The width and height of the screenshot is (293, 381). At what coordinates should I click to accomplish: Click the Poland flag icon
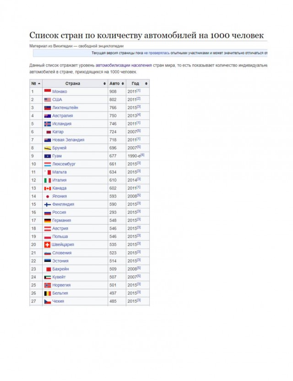tap(48, 237)
